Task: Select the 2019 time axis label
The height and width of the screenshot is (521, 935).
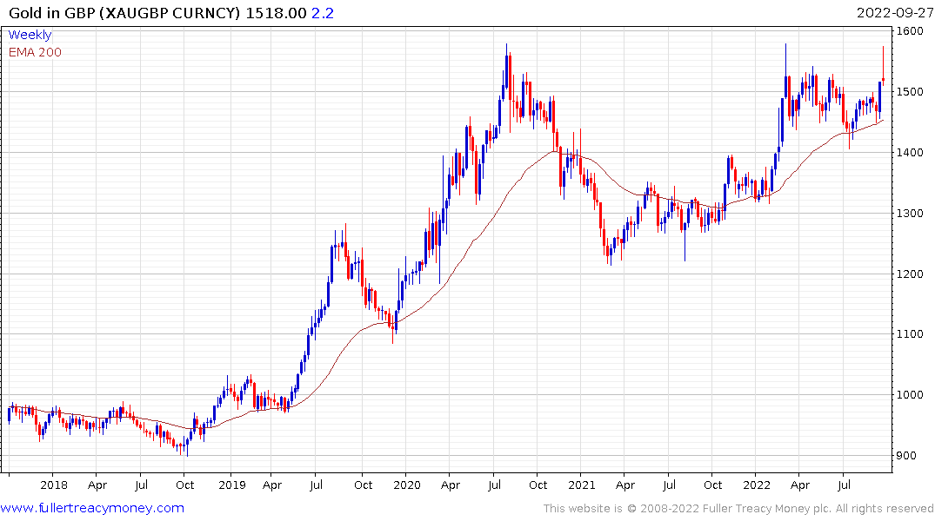Action: click(232, 485)
